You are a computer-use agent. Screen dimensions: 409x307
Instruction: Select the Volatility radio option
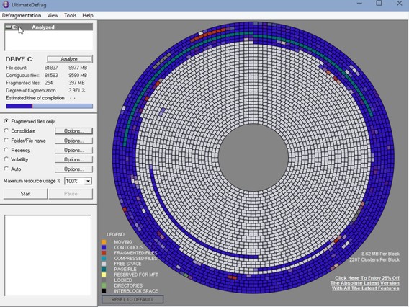click(6, 159)
